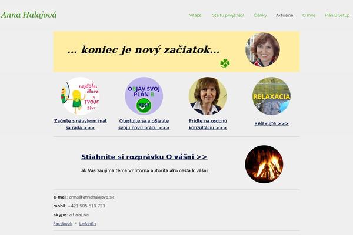Click mobile number +421 905 519 723
Screen dimensions: 353x235
point(86,206)
